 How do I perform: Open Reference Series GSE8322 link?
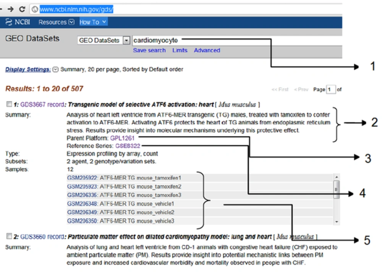pyautogui.click(x=128, y=146)
